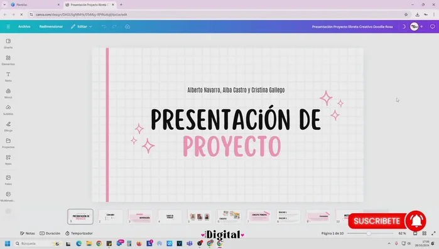Viewport: 439px width, 249px height.
Task: Open the Subidos uploads panel
Action: [8, 110]
